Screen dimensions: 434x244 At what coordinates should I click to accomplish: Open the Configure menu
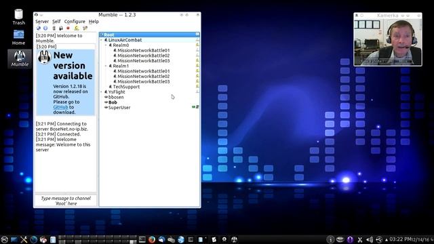[75, 21]
